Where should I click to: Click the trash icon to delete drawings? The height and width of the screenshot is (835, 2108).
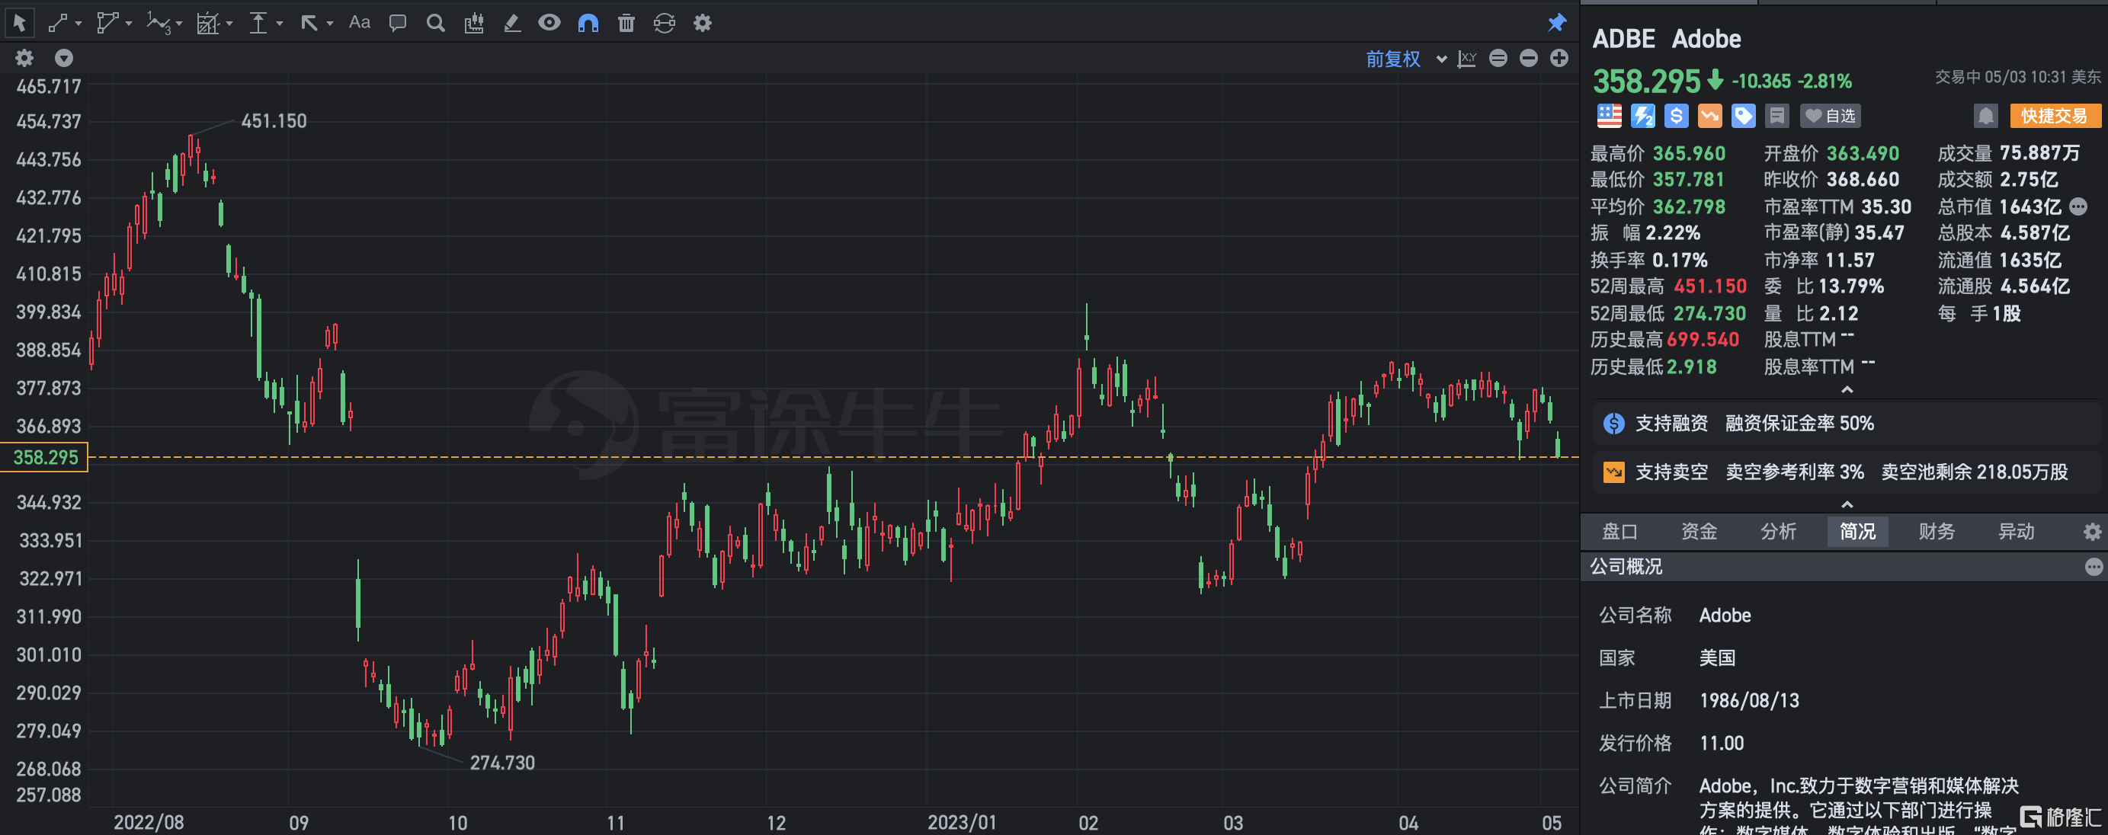pos(626,23)
